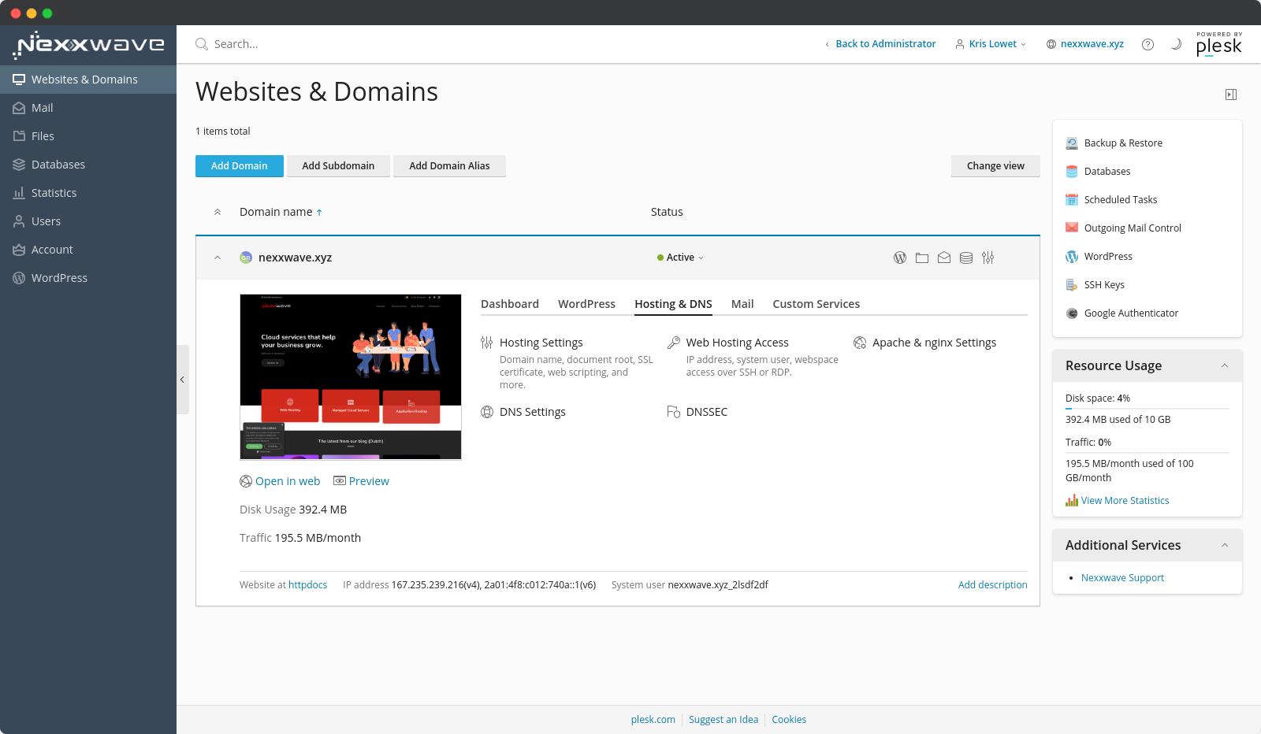Open WordPress icon in nexxwave.xyz row
1261x734 pixels.
(900, 258)
